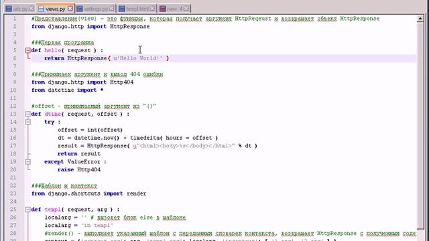Click the file icon on templ.html tab

pos(122,9)
